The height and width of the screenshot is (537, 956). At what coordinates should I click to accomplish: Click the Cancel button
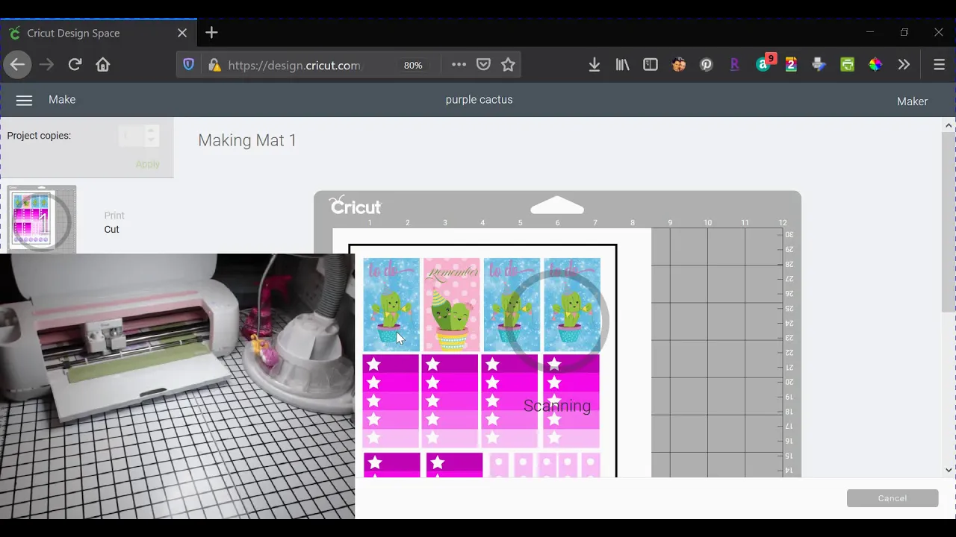[893, 498]
